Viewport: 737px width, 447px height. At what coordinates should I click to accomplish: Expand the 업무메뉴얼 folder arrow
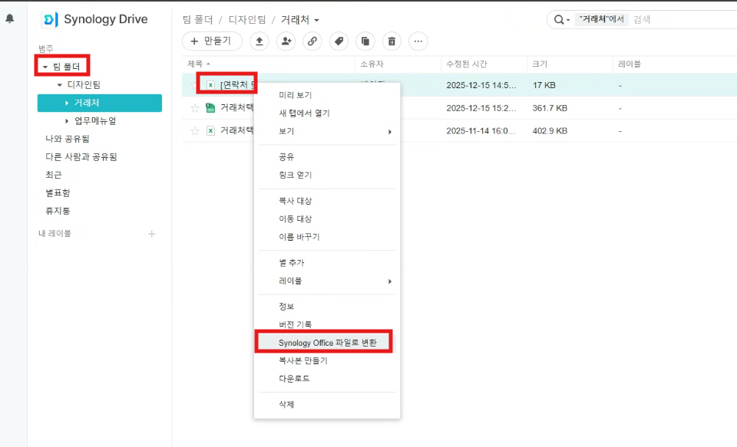tap(67, 121)
